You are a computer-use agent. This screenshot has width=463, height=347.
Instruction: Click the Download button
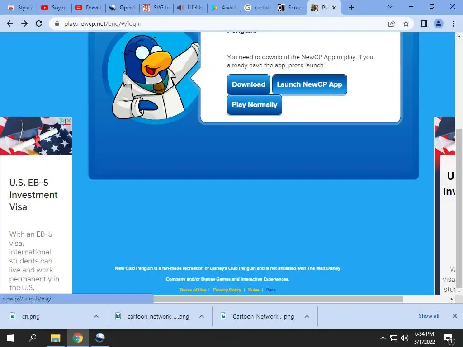248,84
